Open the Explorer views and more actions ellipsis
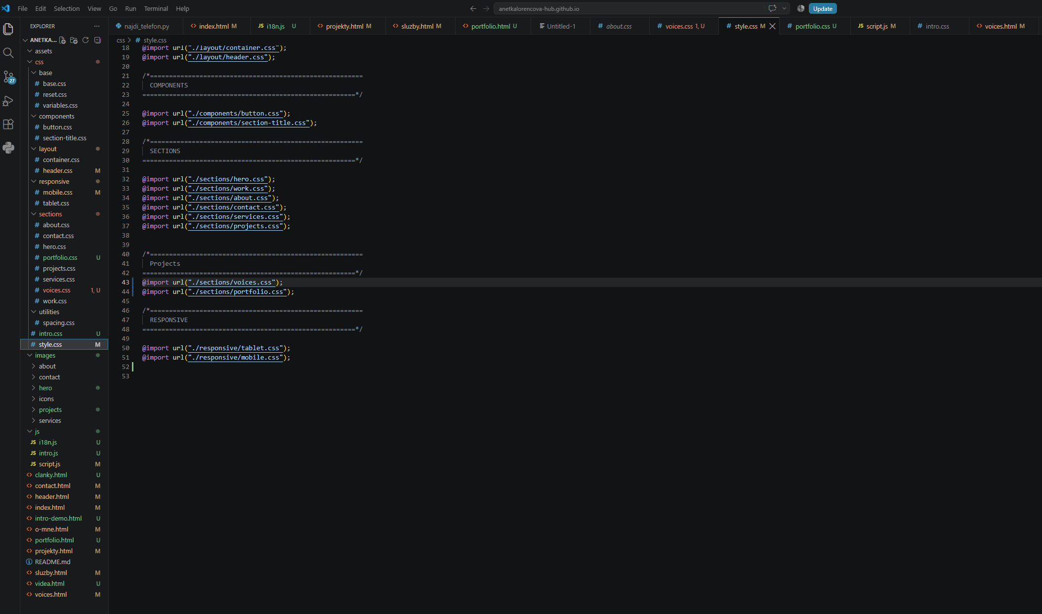 point(97,26)
